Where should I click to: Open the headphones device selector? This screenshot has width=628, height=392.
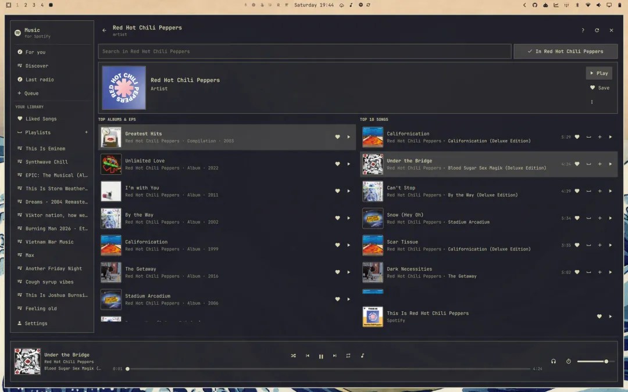click(x=553, y=361)
